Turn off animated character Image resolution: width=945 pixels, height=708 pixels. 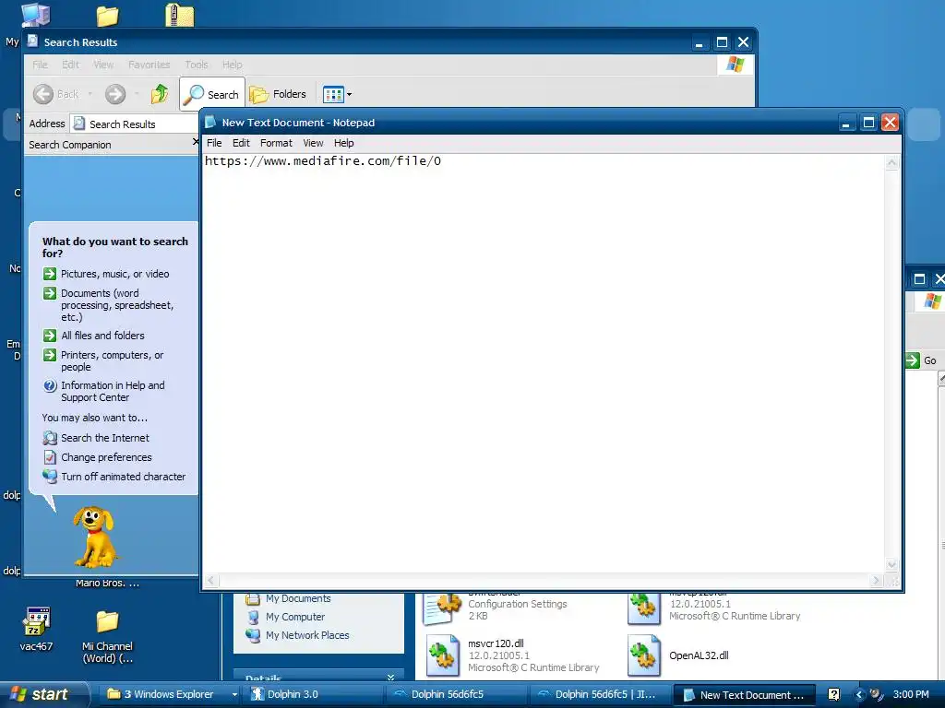point(123,477)
